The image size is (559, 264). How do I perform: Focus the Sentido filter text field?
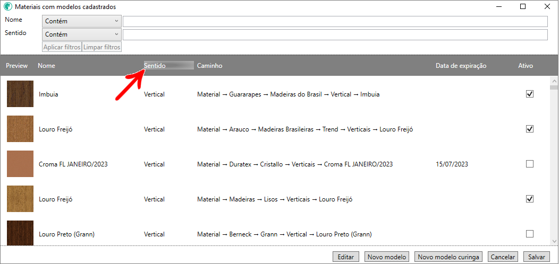(335, 34)
